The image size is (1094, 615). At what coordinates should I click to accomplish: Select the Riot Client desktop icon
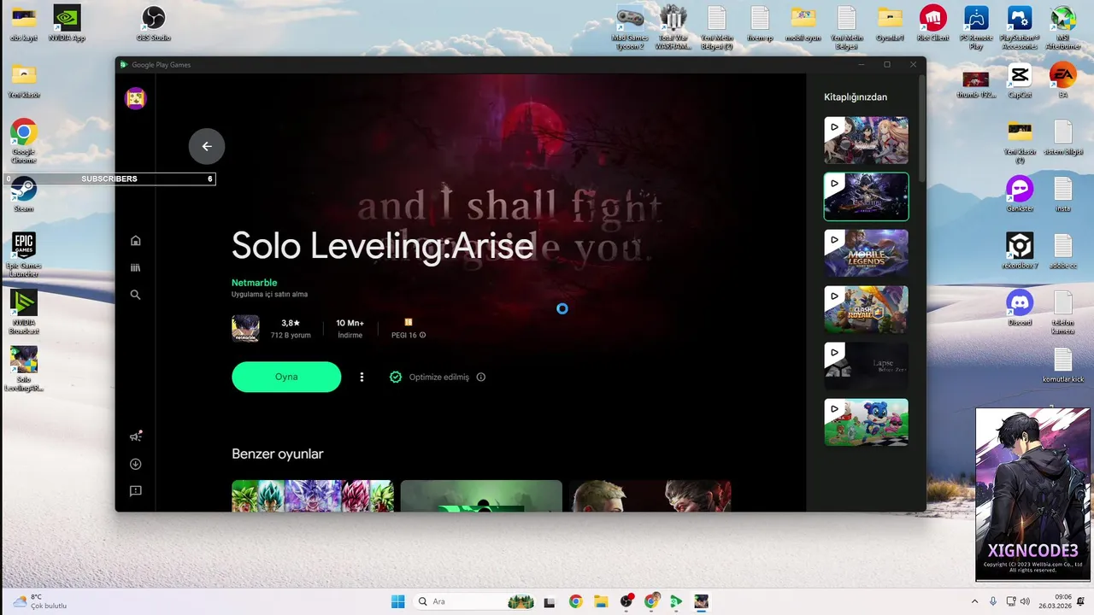(932, 24)
